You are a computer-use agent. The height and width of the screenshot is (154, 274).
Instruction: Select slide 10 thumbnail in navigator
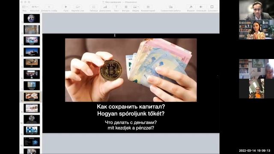tap(32, 119)
